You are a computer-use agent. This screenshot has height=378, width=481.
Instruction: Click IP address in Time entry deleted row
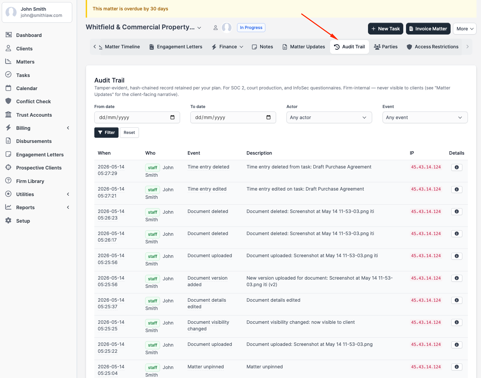coord(426,167)
